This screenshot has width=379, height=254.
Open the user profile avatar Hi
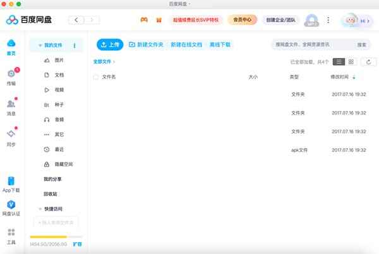click(x=356, y=21)
